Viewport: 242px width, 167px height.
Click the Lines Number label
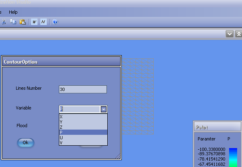(29, 88)
